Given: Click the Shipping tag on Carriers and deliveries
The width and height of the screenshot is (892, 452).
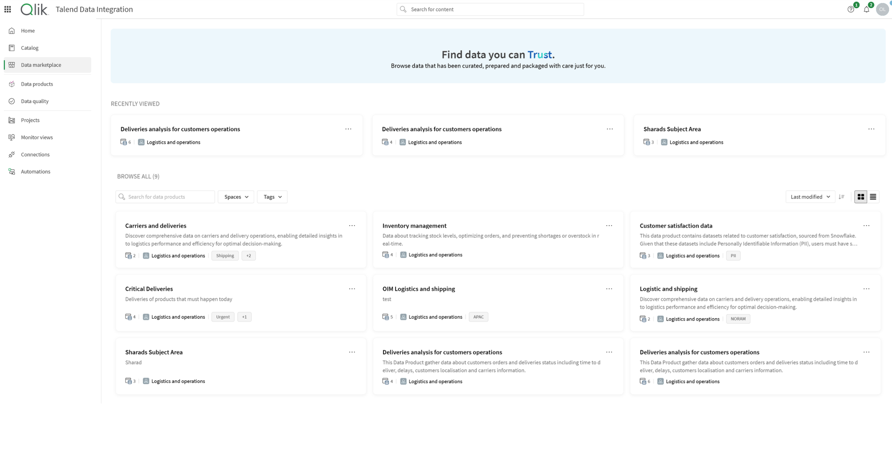Looking at the screenshot, I should tap(225, 256).
